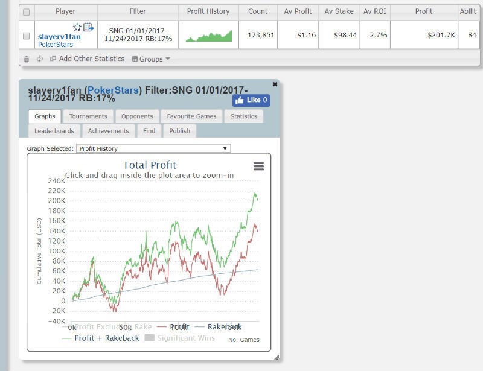Viewport: 483px width, 371px height.
Task: Expand the Groups dropdown
Action: (x=151, y=59)
